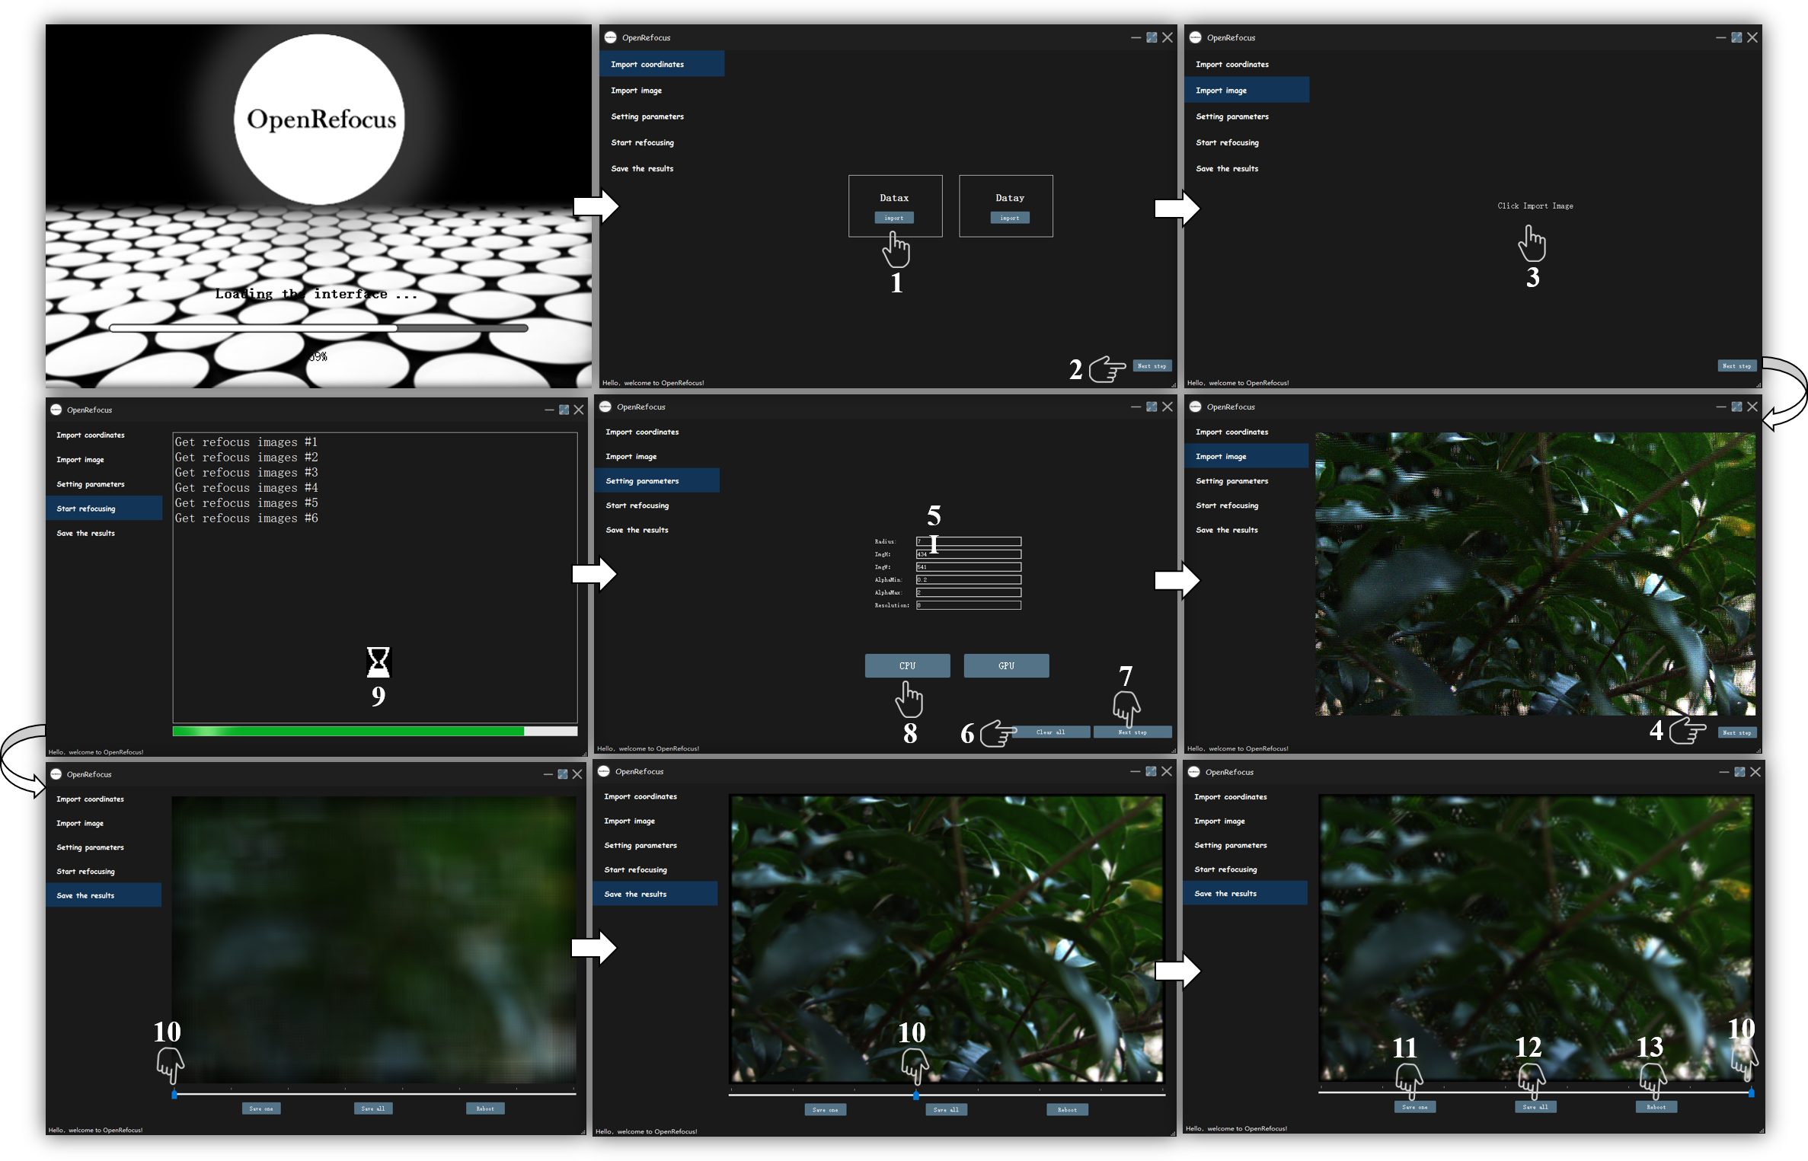This screenshot has width=1808, height=1161.
Task: Click the splash screen loading progress bar
Action: (318, 328)
